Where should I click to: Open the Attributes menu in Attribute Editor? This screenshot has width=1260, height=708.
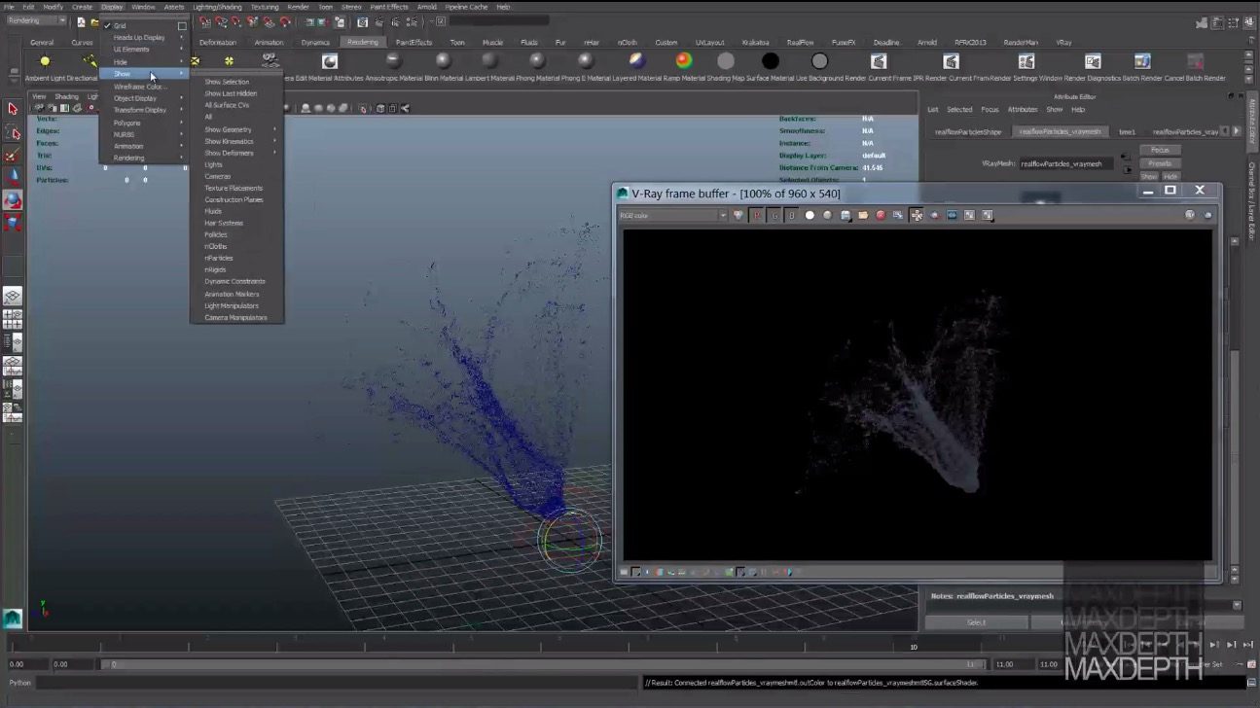(x=1023, y=110)
